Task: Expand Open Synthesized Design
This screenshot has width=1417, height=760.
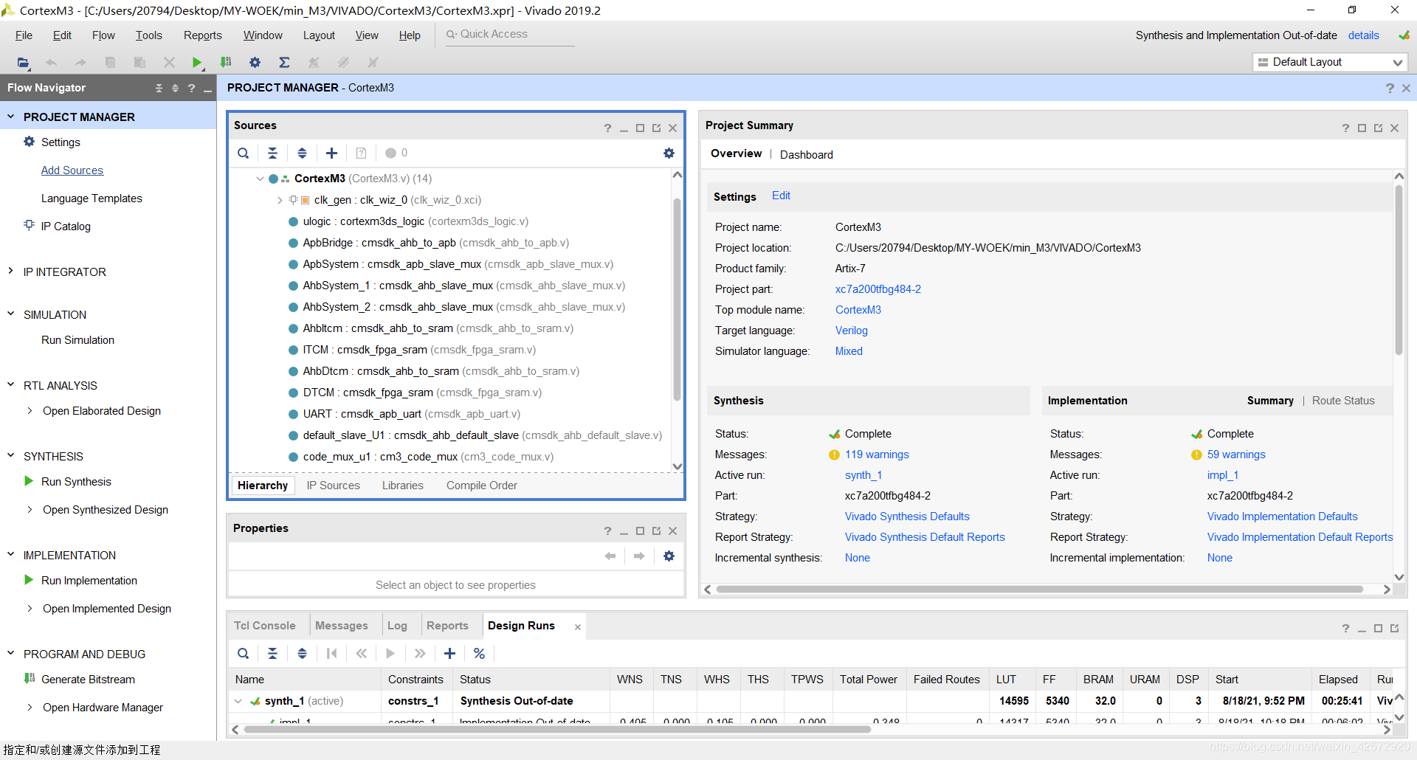Action: [30, 510]
